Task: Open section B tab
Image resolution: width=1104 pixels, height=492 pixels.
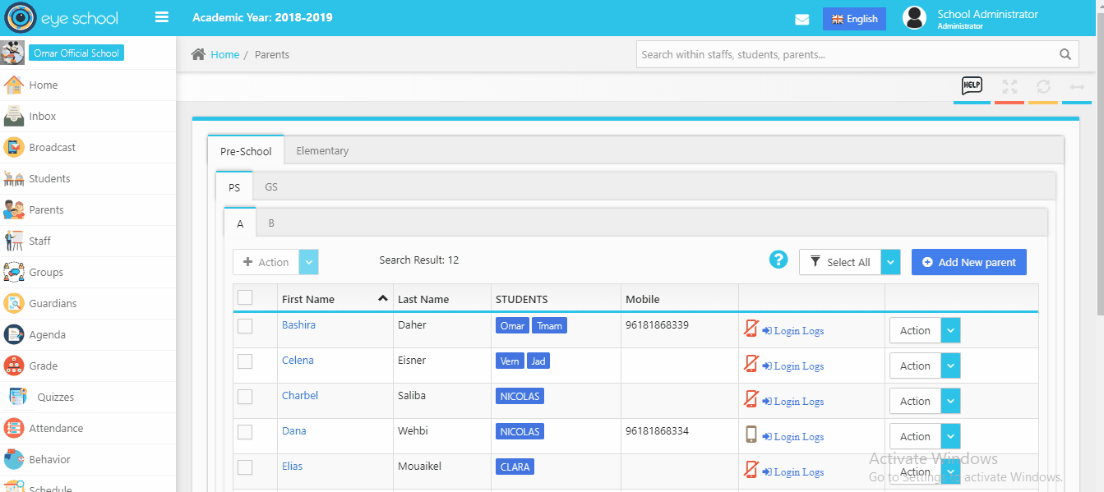Action: point(271,223)
